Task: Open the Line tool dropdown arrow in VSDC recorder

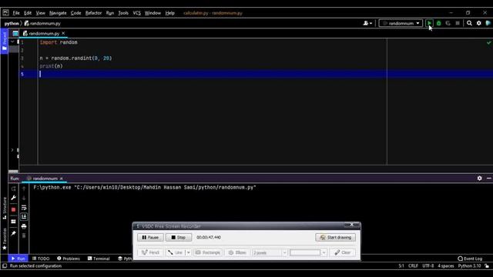Action: click(188, 252)
